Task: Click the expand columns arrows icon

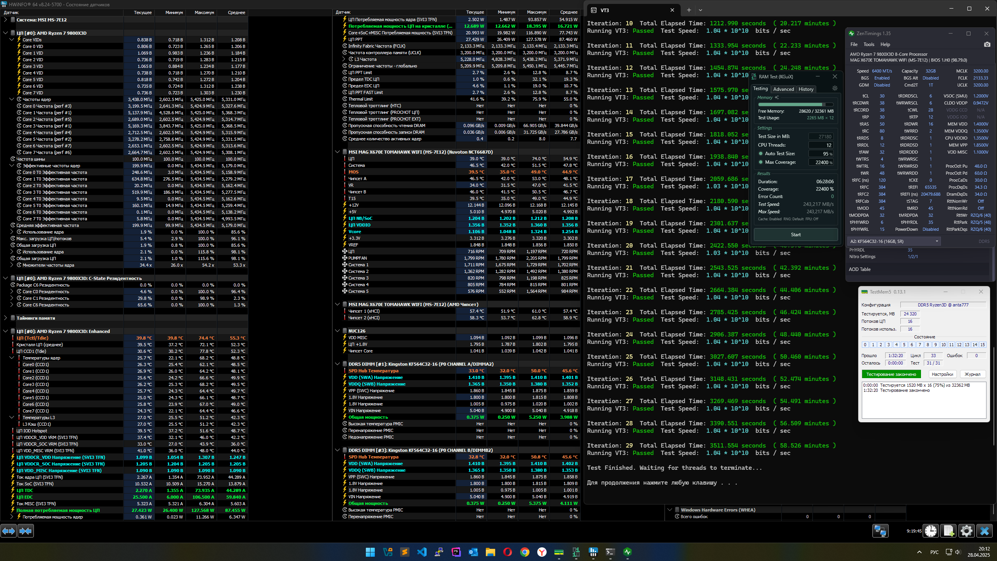Action: click(x=9, y=531)
